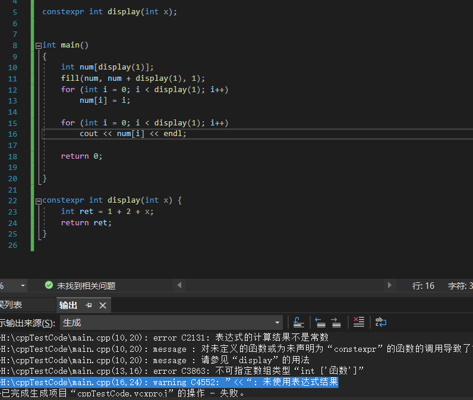
Task: Collapse the main() function block
Action: click(x=38, y=45)
